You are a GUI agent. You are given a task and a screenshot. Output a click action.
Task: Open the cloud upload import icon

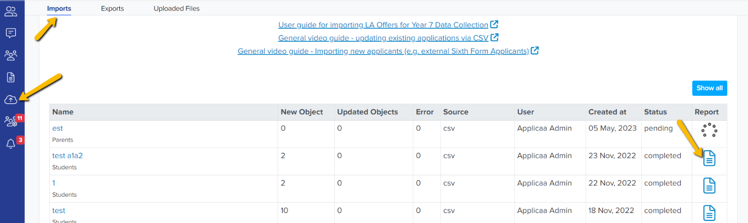point(10,100)
